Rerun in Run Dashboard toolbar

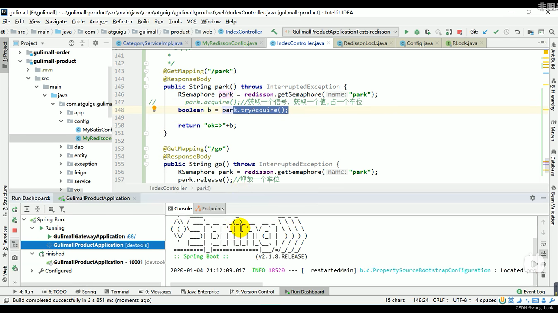click(x=15, y=209)
